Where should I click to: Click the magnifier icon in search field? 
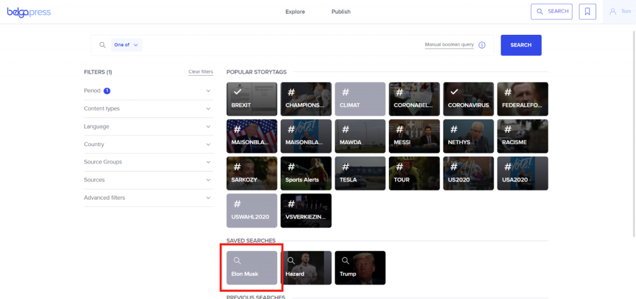click(102, 45)
